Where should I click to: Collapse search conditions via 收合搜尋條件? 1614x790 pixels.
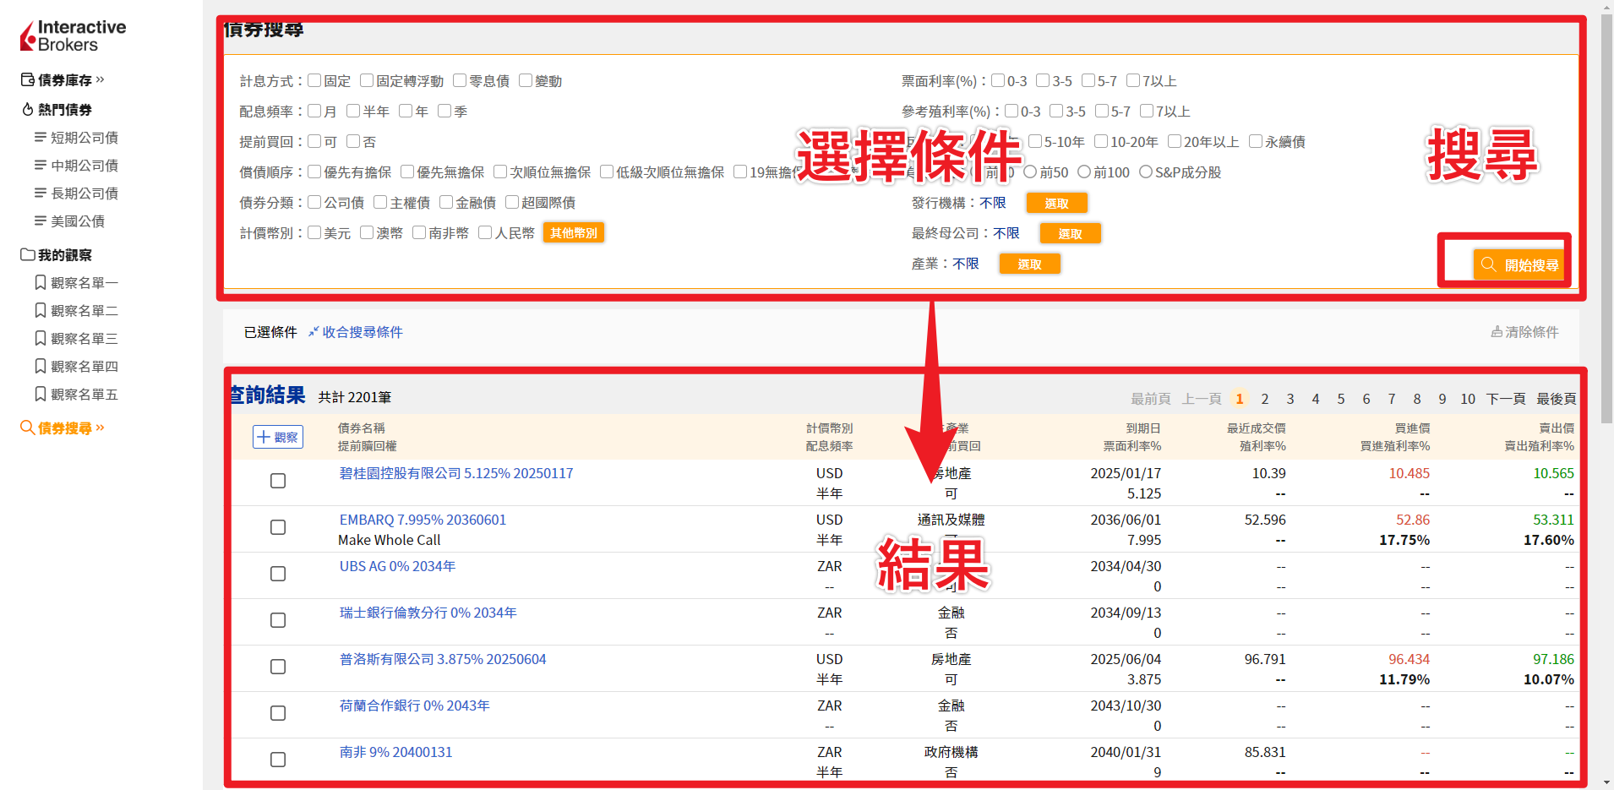[x=356, y=332]
